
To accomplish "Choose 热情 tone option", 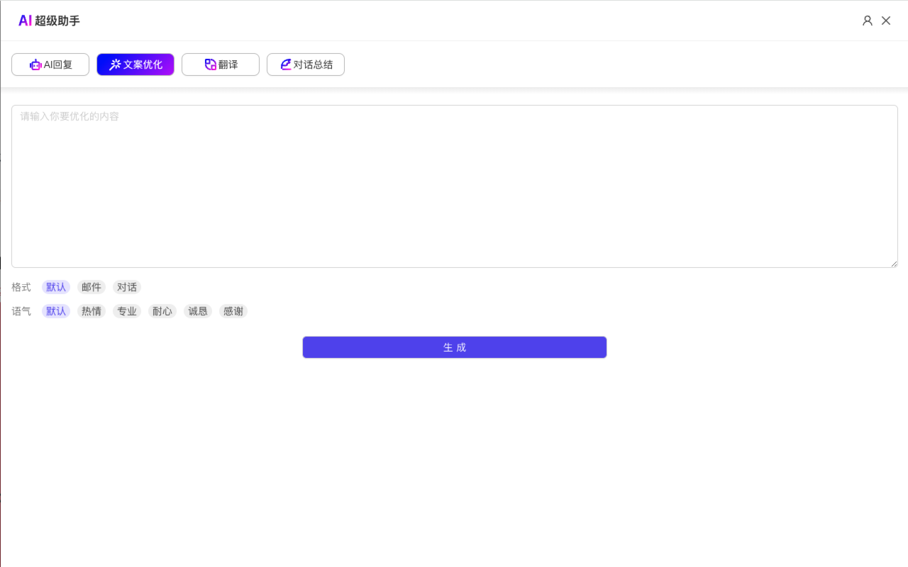I will pos(92,311).
